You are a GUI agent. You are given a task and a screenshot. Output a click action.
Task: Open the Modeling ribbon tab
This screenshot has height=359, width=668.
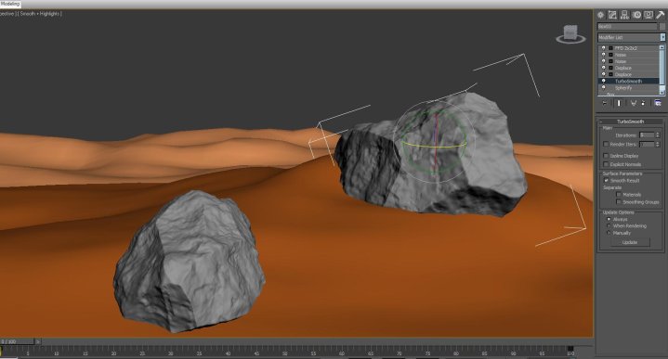tap(10, 4)
